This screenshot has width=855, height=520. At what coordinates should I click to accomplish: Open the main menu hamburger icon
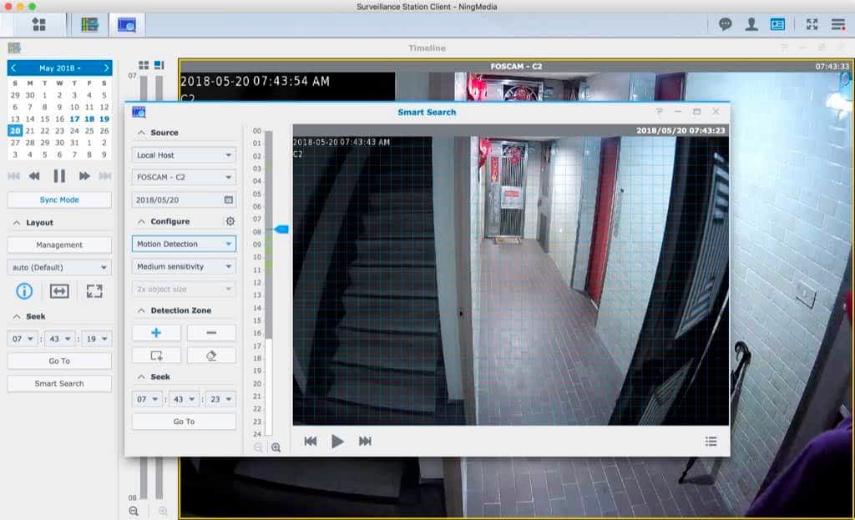click(837, 24)
